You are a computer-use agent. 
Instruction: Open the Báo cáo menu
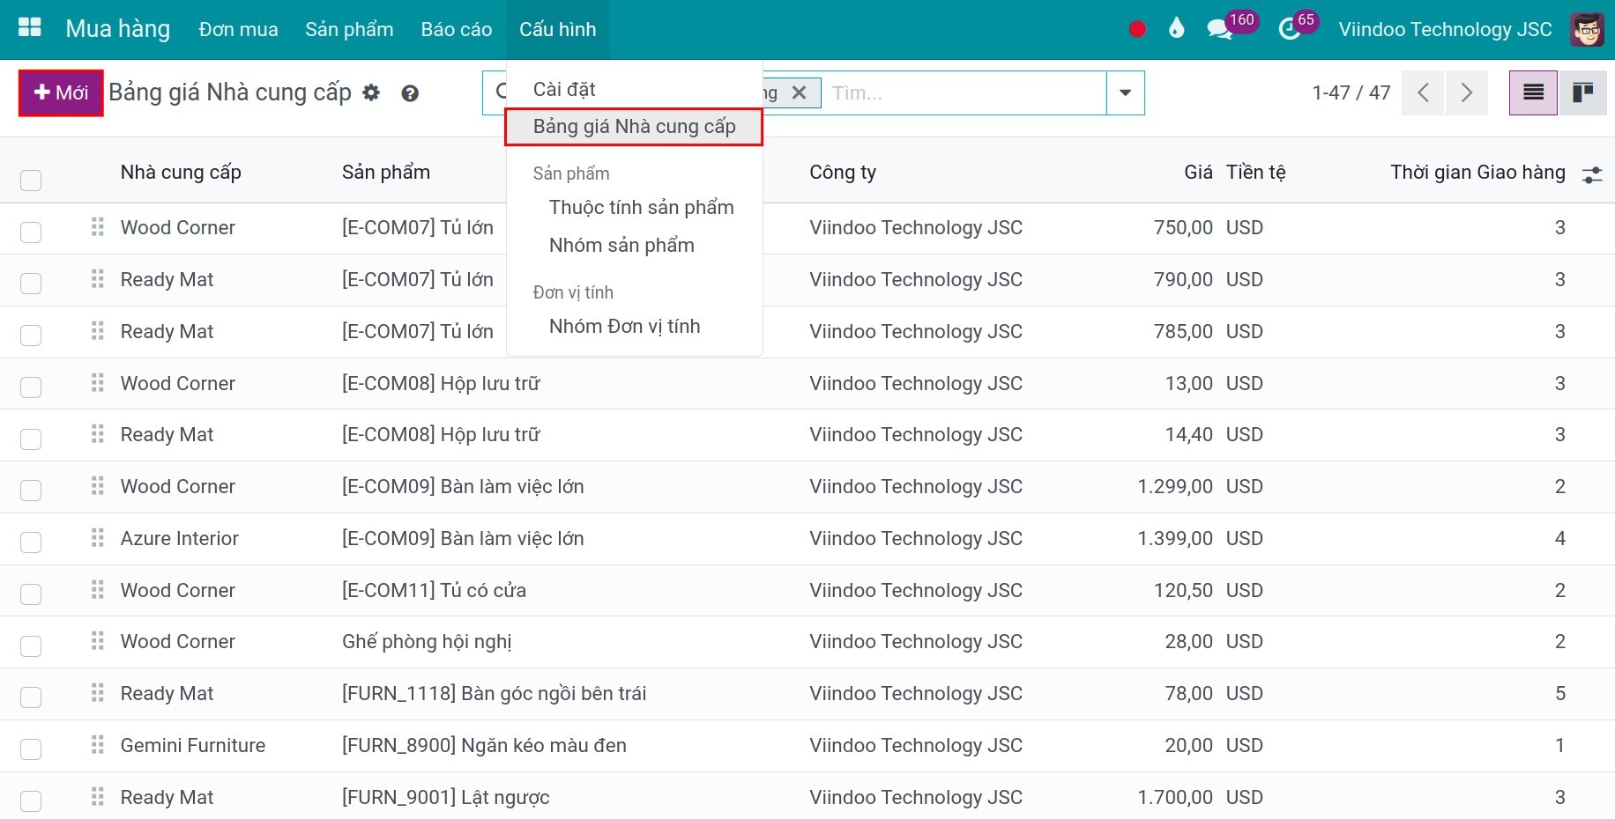457,29
